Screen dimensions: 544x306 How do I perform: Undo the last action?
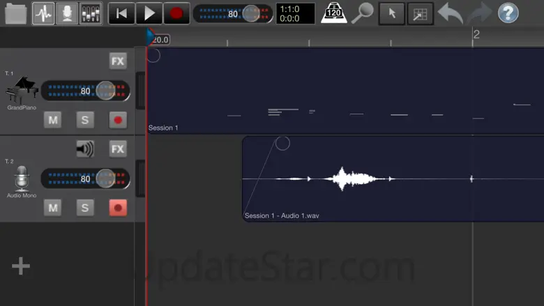(451, 13)
